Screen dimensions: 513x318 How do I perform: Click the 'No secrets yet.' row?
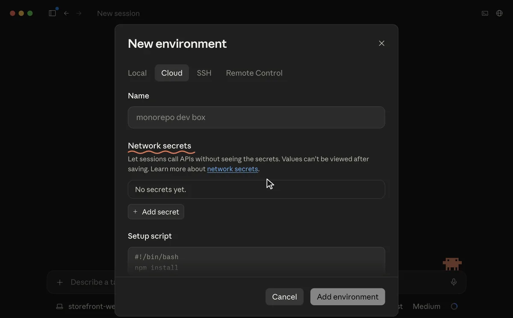(256, 190)
